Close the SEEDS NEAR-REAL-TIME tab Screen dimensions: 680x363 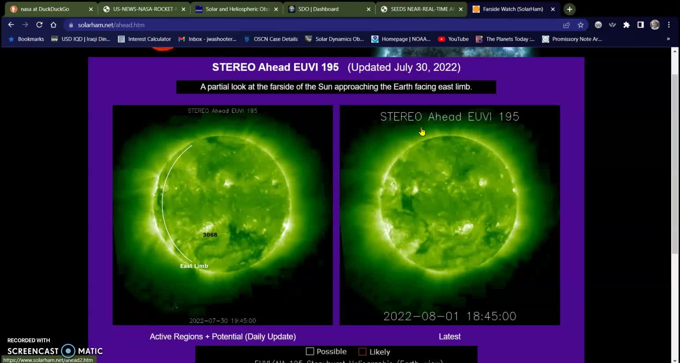(x=461, y=9)
